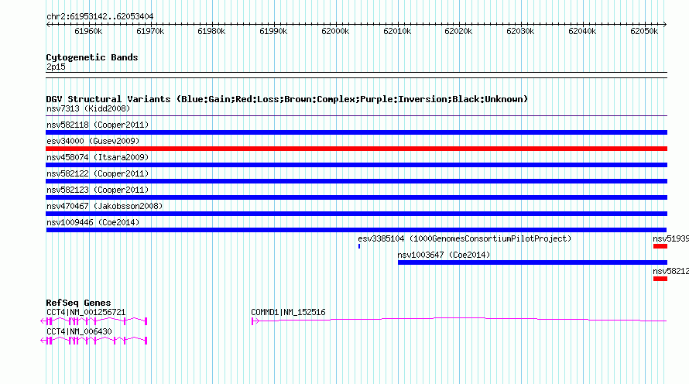This screenshot has height=384, width=689.
Task: Open the nsv458074 (Itsara2009) variant label
Action: 98,157
